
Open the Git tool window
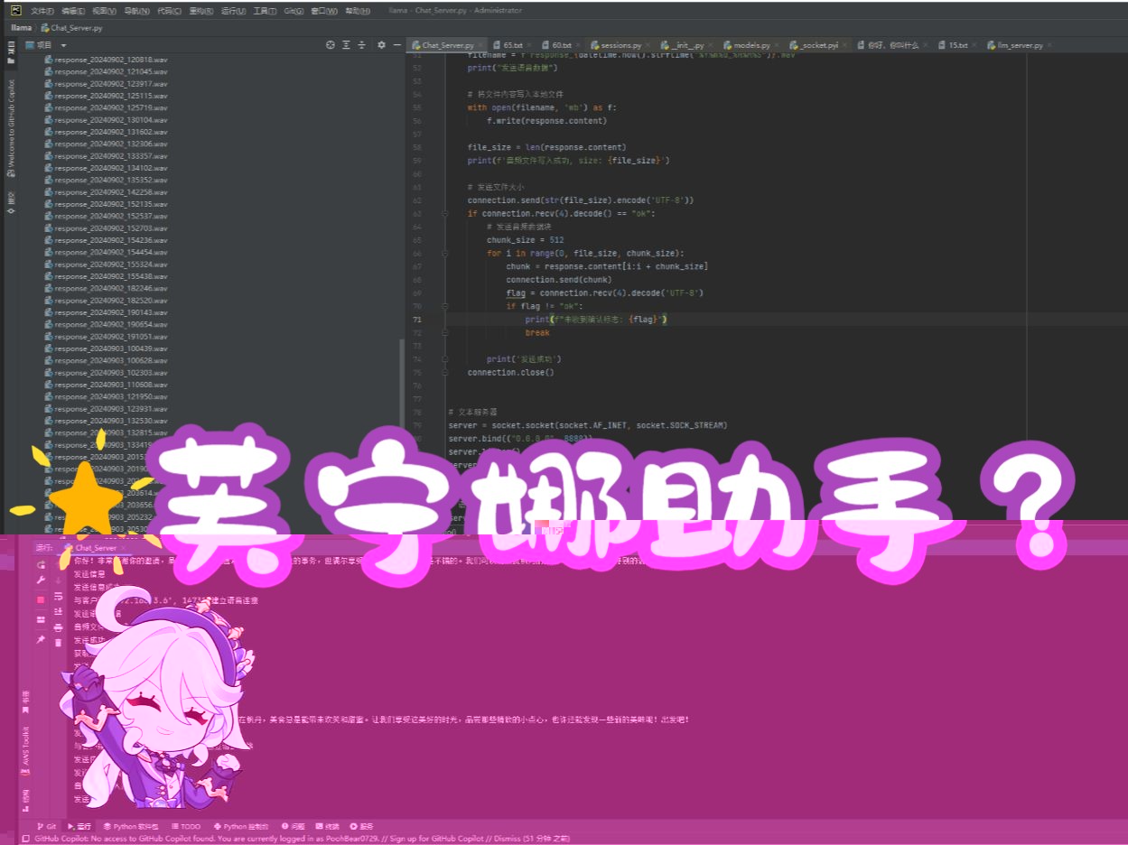[47, 826]
